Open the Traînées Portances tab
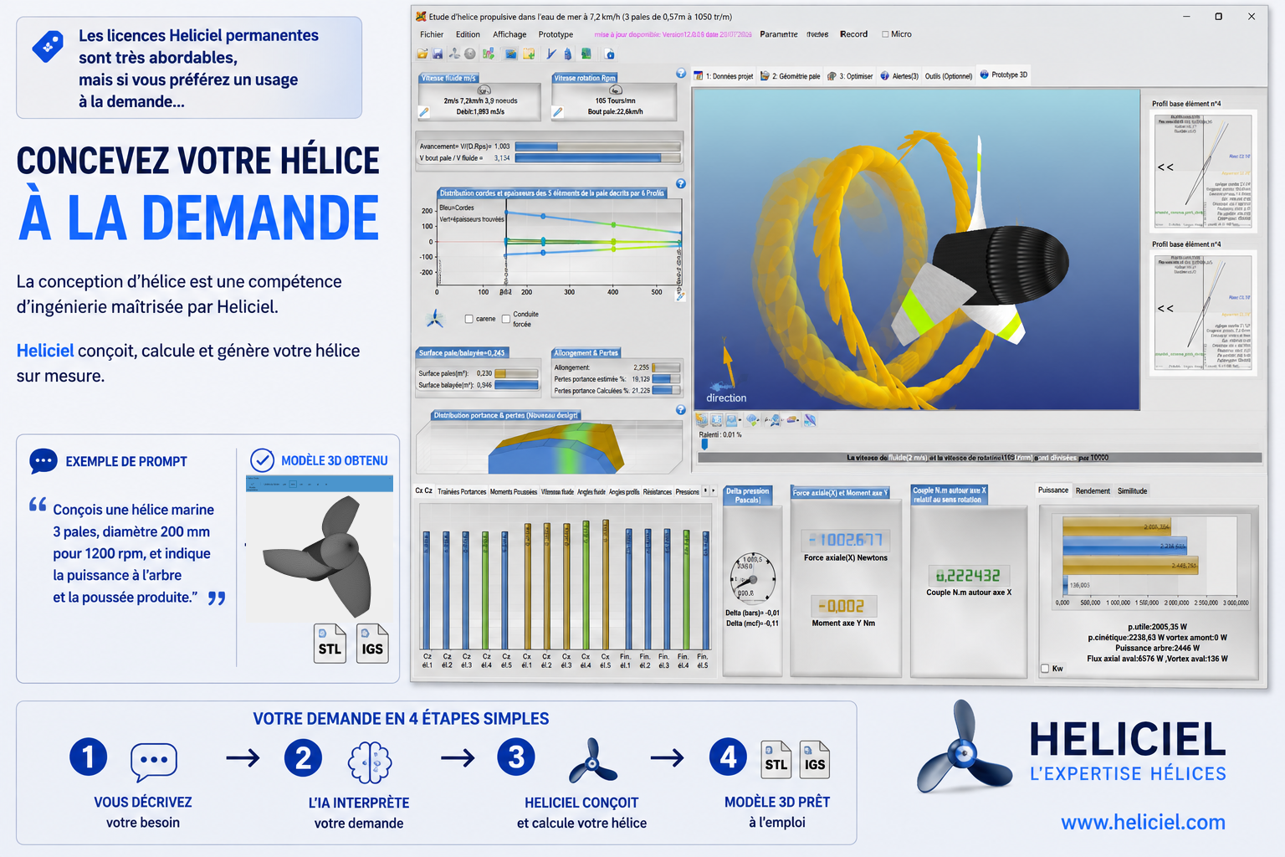 461,492
